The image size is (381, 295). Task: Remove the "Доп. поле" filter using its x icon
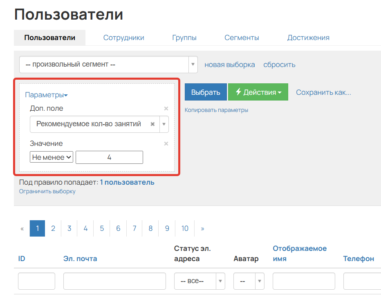point(166,108)
